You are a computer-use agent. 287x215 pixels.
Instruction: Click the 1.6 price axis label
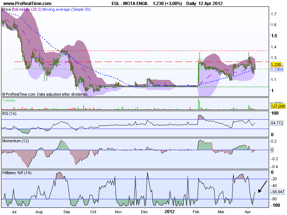pos(274,25)
